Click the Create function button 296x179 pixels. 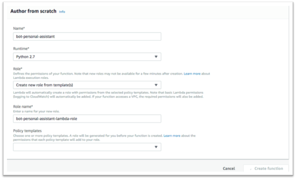pyautogui.click(x=266, y=168)
